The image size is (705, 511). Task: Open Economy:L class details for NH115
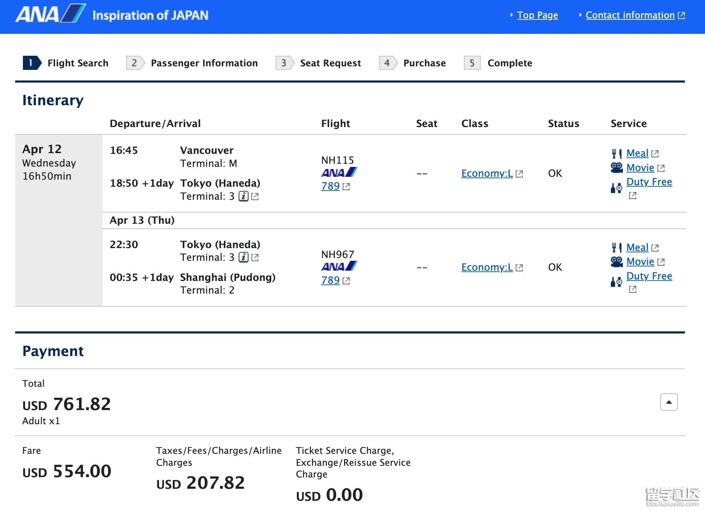click(487, 173)
